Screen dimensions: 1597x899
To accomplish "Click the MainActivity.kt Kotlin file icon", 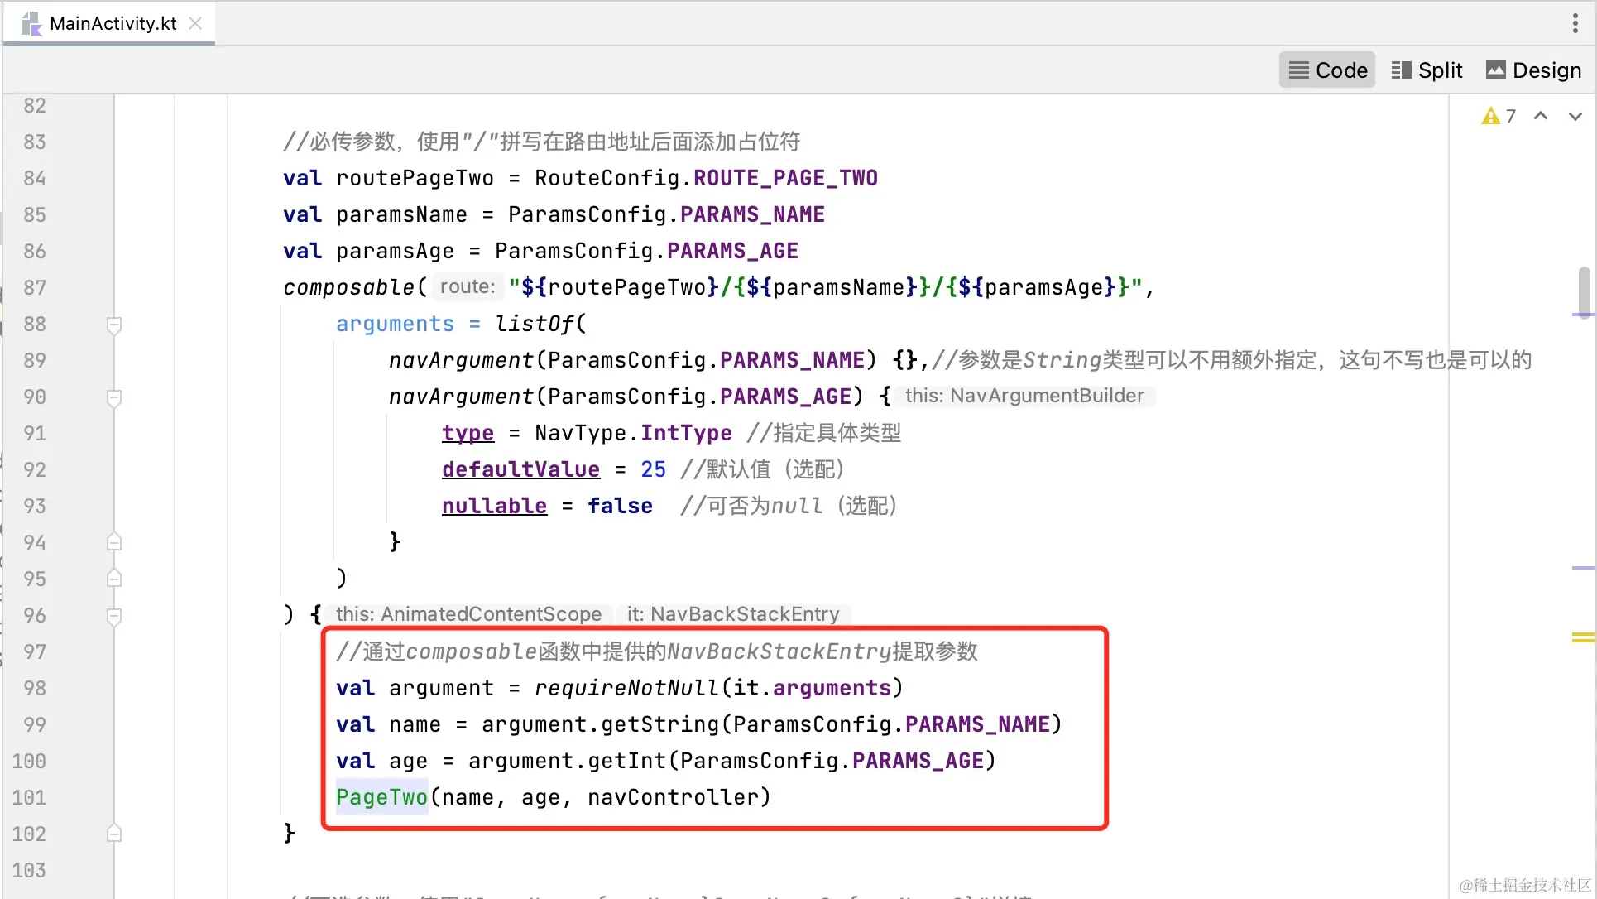I will pos(31,24).
